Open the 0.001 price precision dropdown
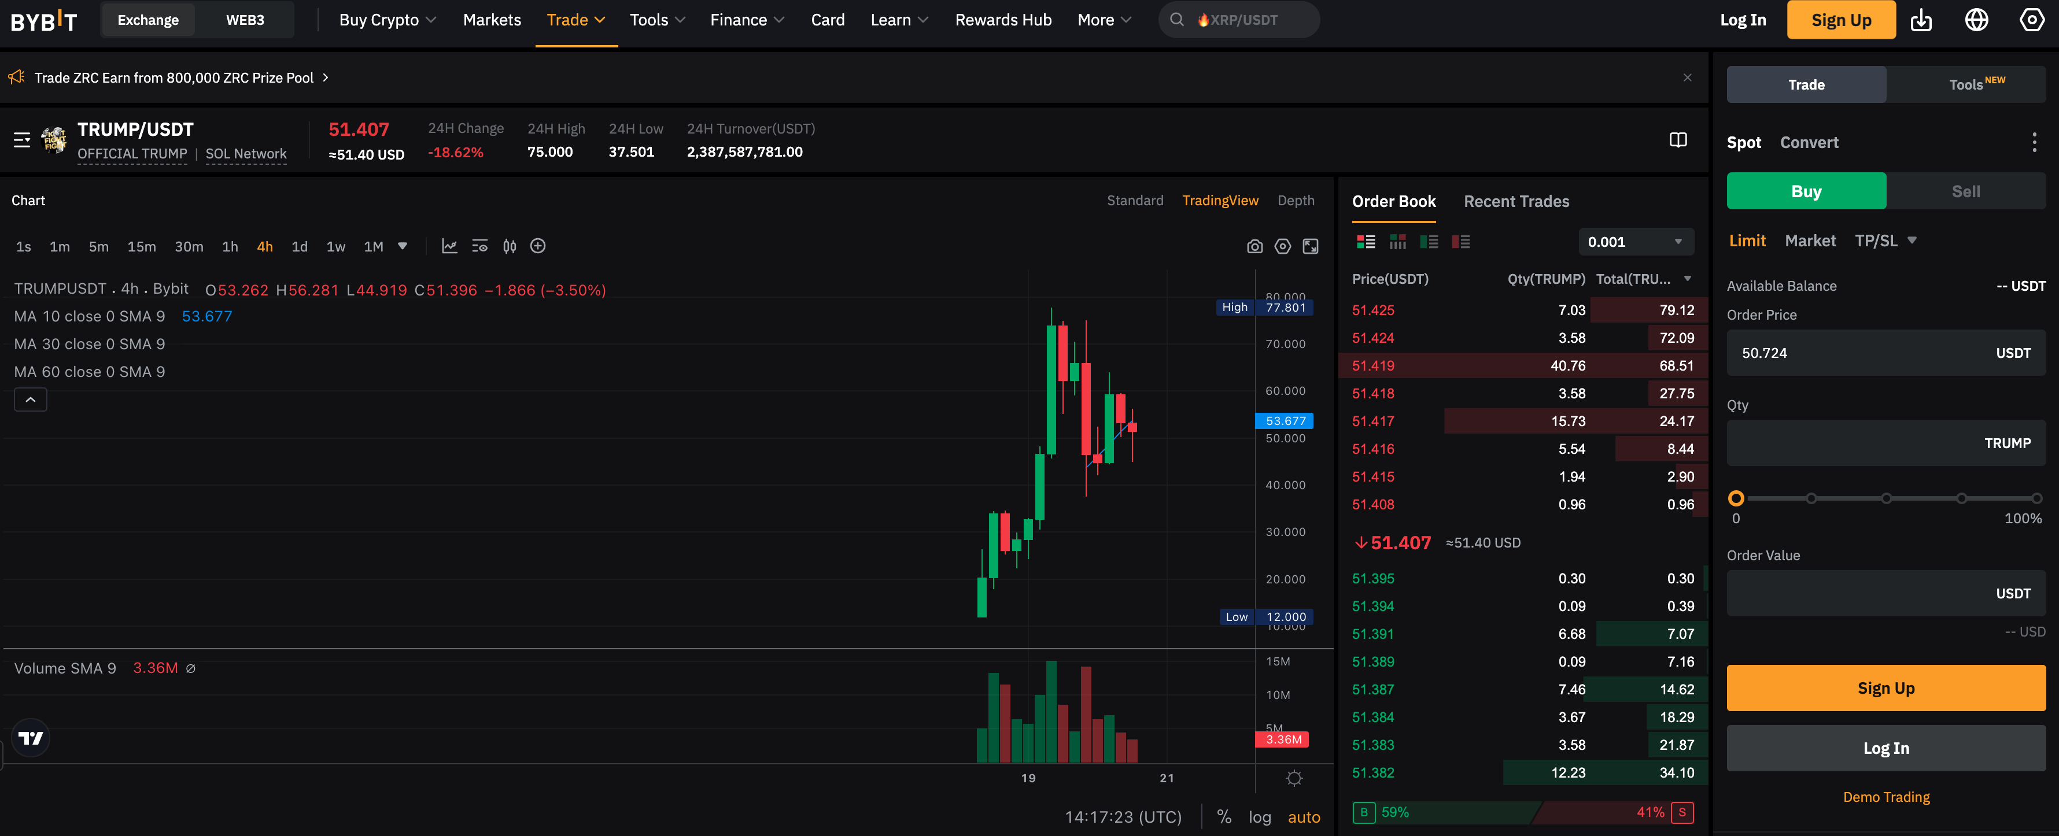Image resolution: width=2059 pixels, height=836 pixels. pyautogui.click(x=1634, y=241)
